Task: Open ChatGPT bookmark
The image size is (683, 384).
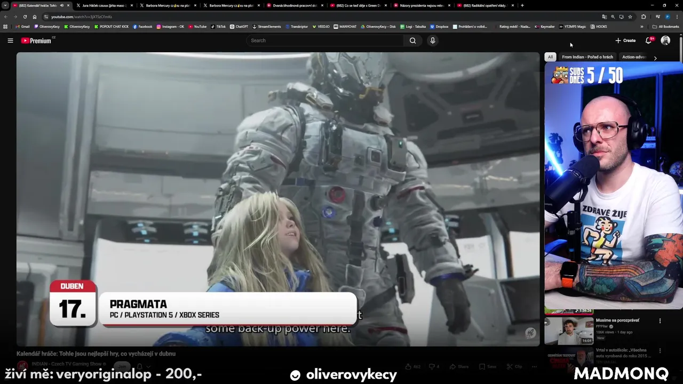Action: 239,26
